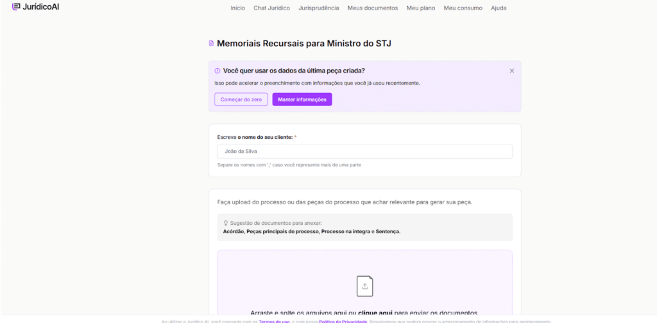
Task: Click the document icon beside Memoriais Recursais title
Action: [x=211, y=43]
